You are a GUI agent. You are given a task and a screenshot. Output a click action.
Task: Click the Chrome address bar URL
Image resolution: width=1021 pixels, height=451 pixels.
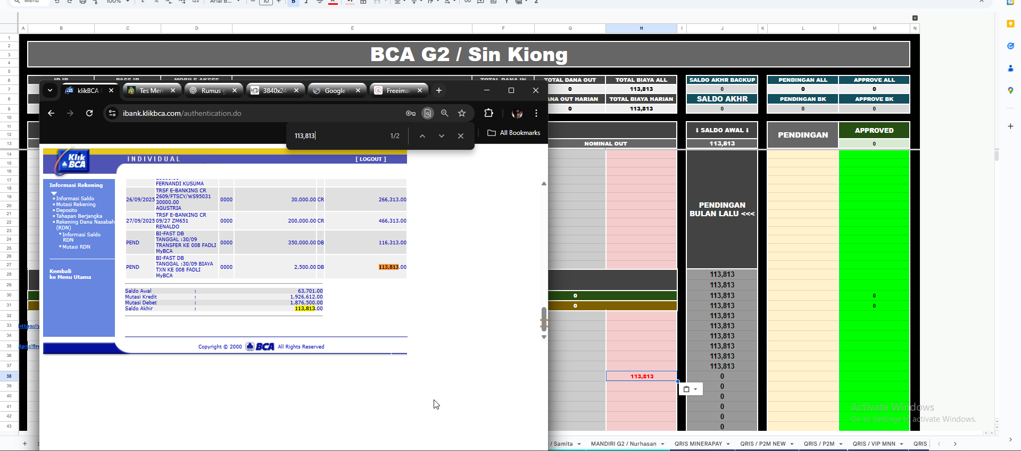(x=182, y=113)
